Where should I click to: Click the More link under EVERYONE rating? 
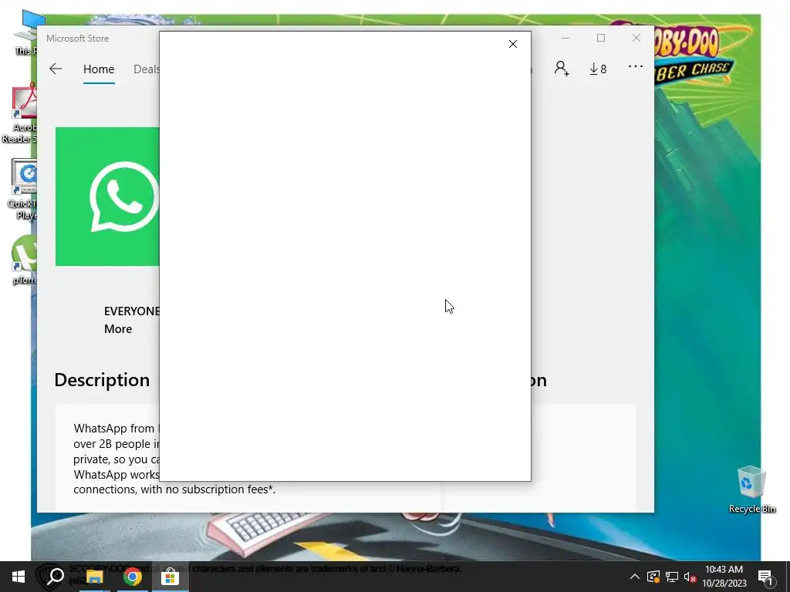click(118, 328)
